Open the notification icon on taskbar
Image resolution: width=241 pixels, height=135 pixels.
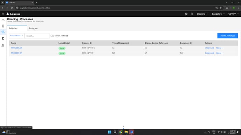[237, 132]
